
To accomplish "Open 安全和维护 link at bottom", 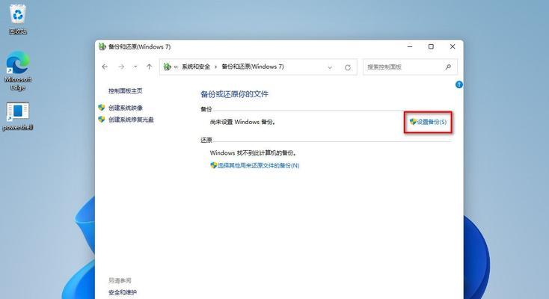I will 123,292.
